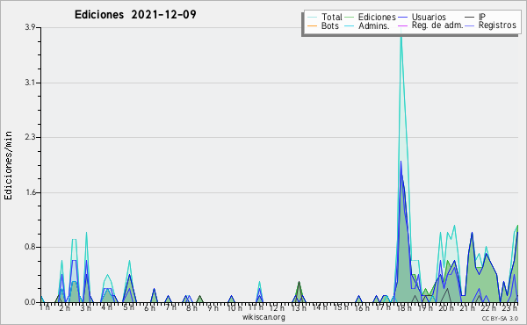Click the '4 h' x-axis label
The height and width of the screenshot is (325, 527).
click(107, 307)
